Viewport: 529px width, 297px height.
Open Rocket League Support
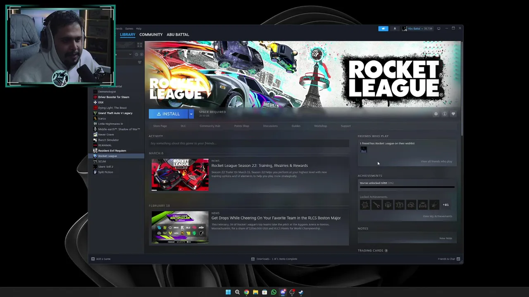346,126
